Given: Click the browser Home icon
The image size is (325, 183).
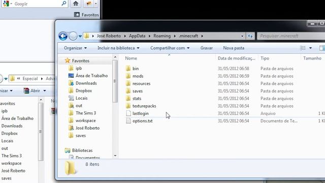Looking at the screenshot, I should point(76,4).
